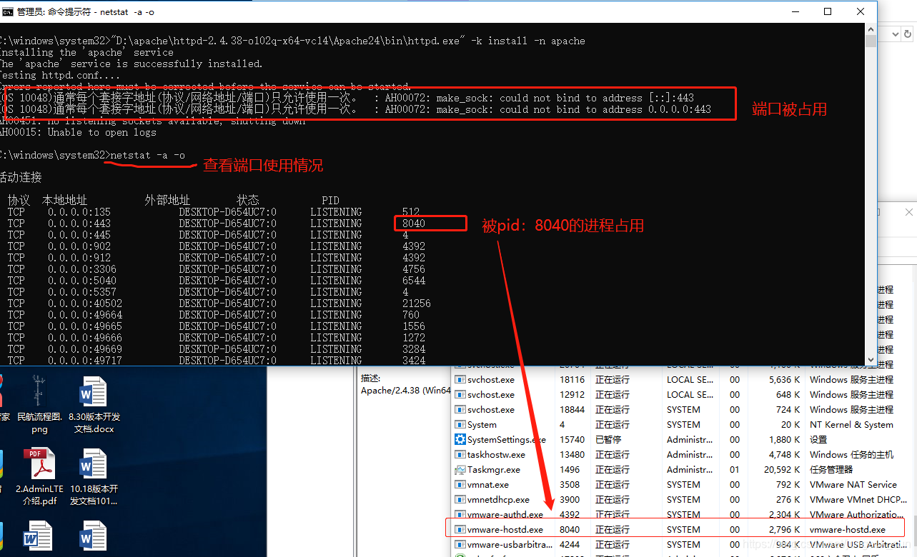The image size is (917, 557).
Task: Open the bottom-left Word document on desktop
Action: [x=39, y=536]
